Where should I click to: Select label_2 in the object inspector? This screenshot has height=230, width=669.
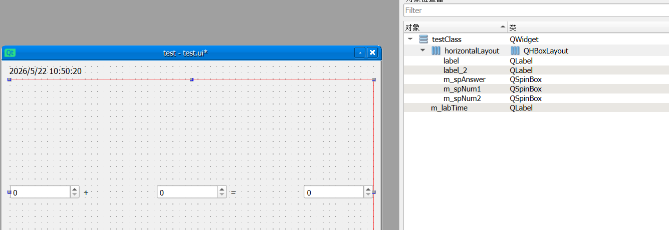pyautogui.click(x=456, y=70)
